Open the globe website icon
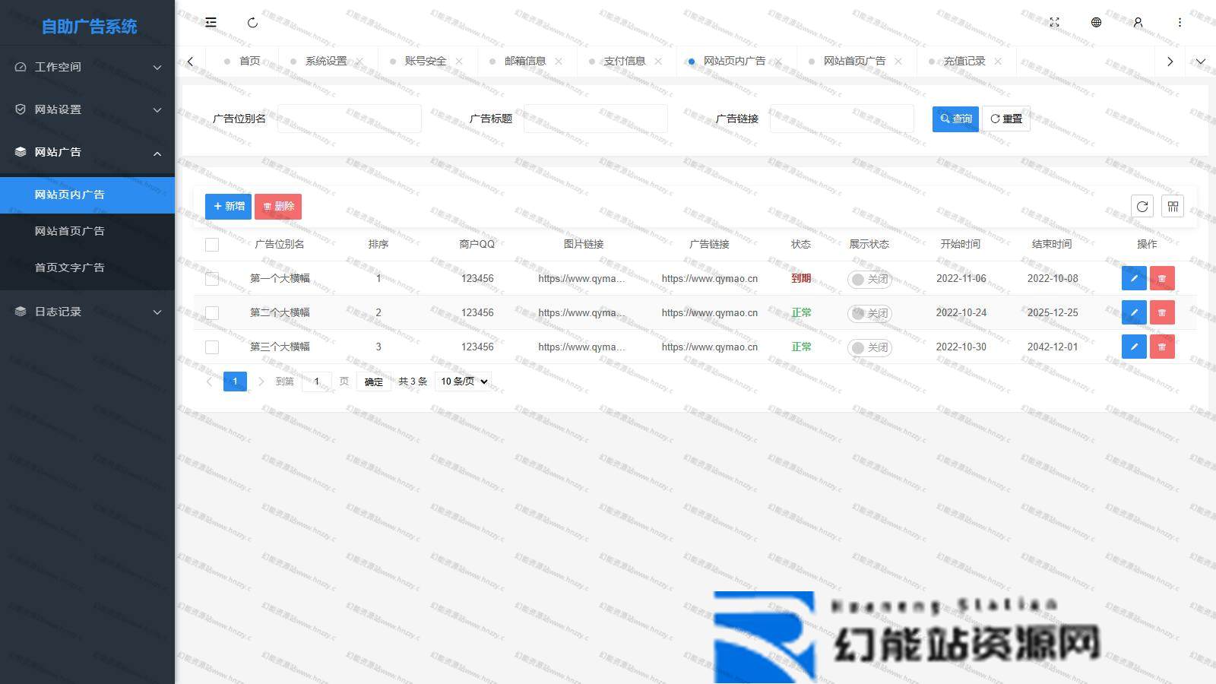 click(1096, 23)
